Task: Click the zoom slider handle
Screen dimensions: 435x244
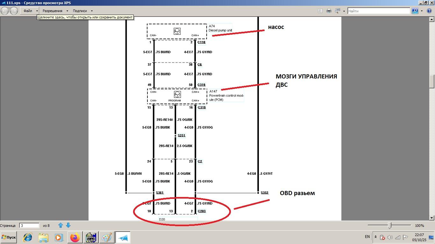Action: (389, 225)
